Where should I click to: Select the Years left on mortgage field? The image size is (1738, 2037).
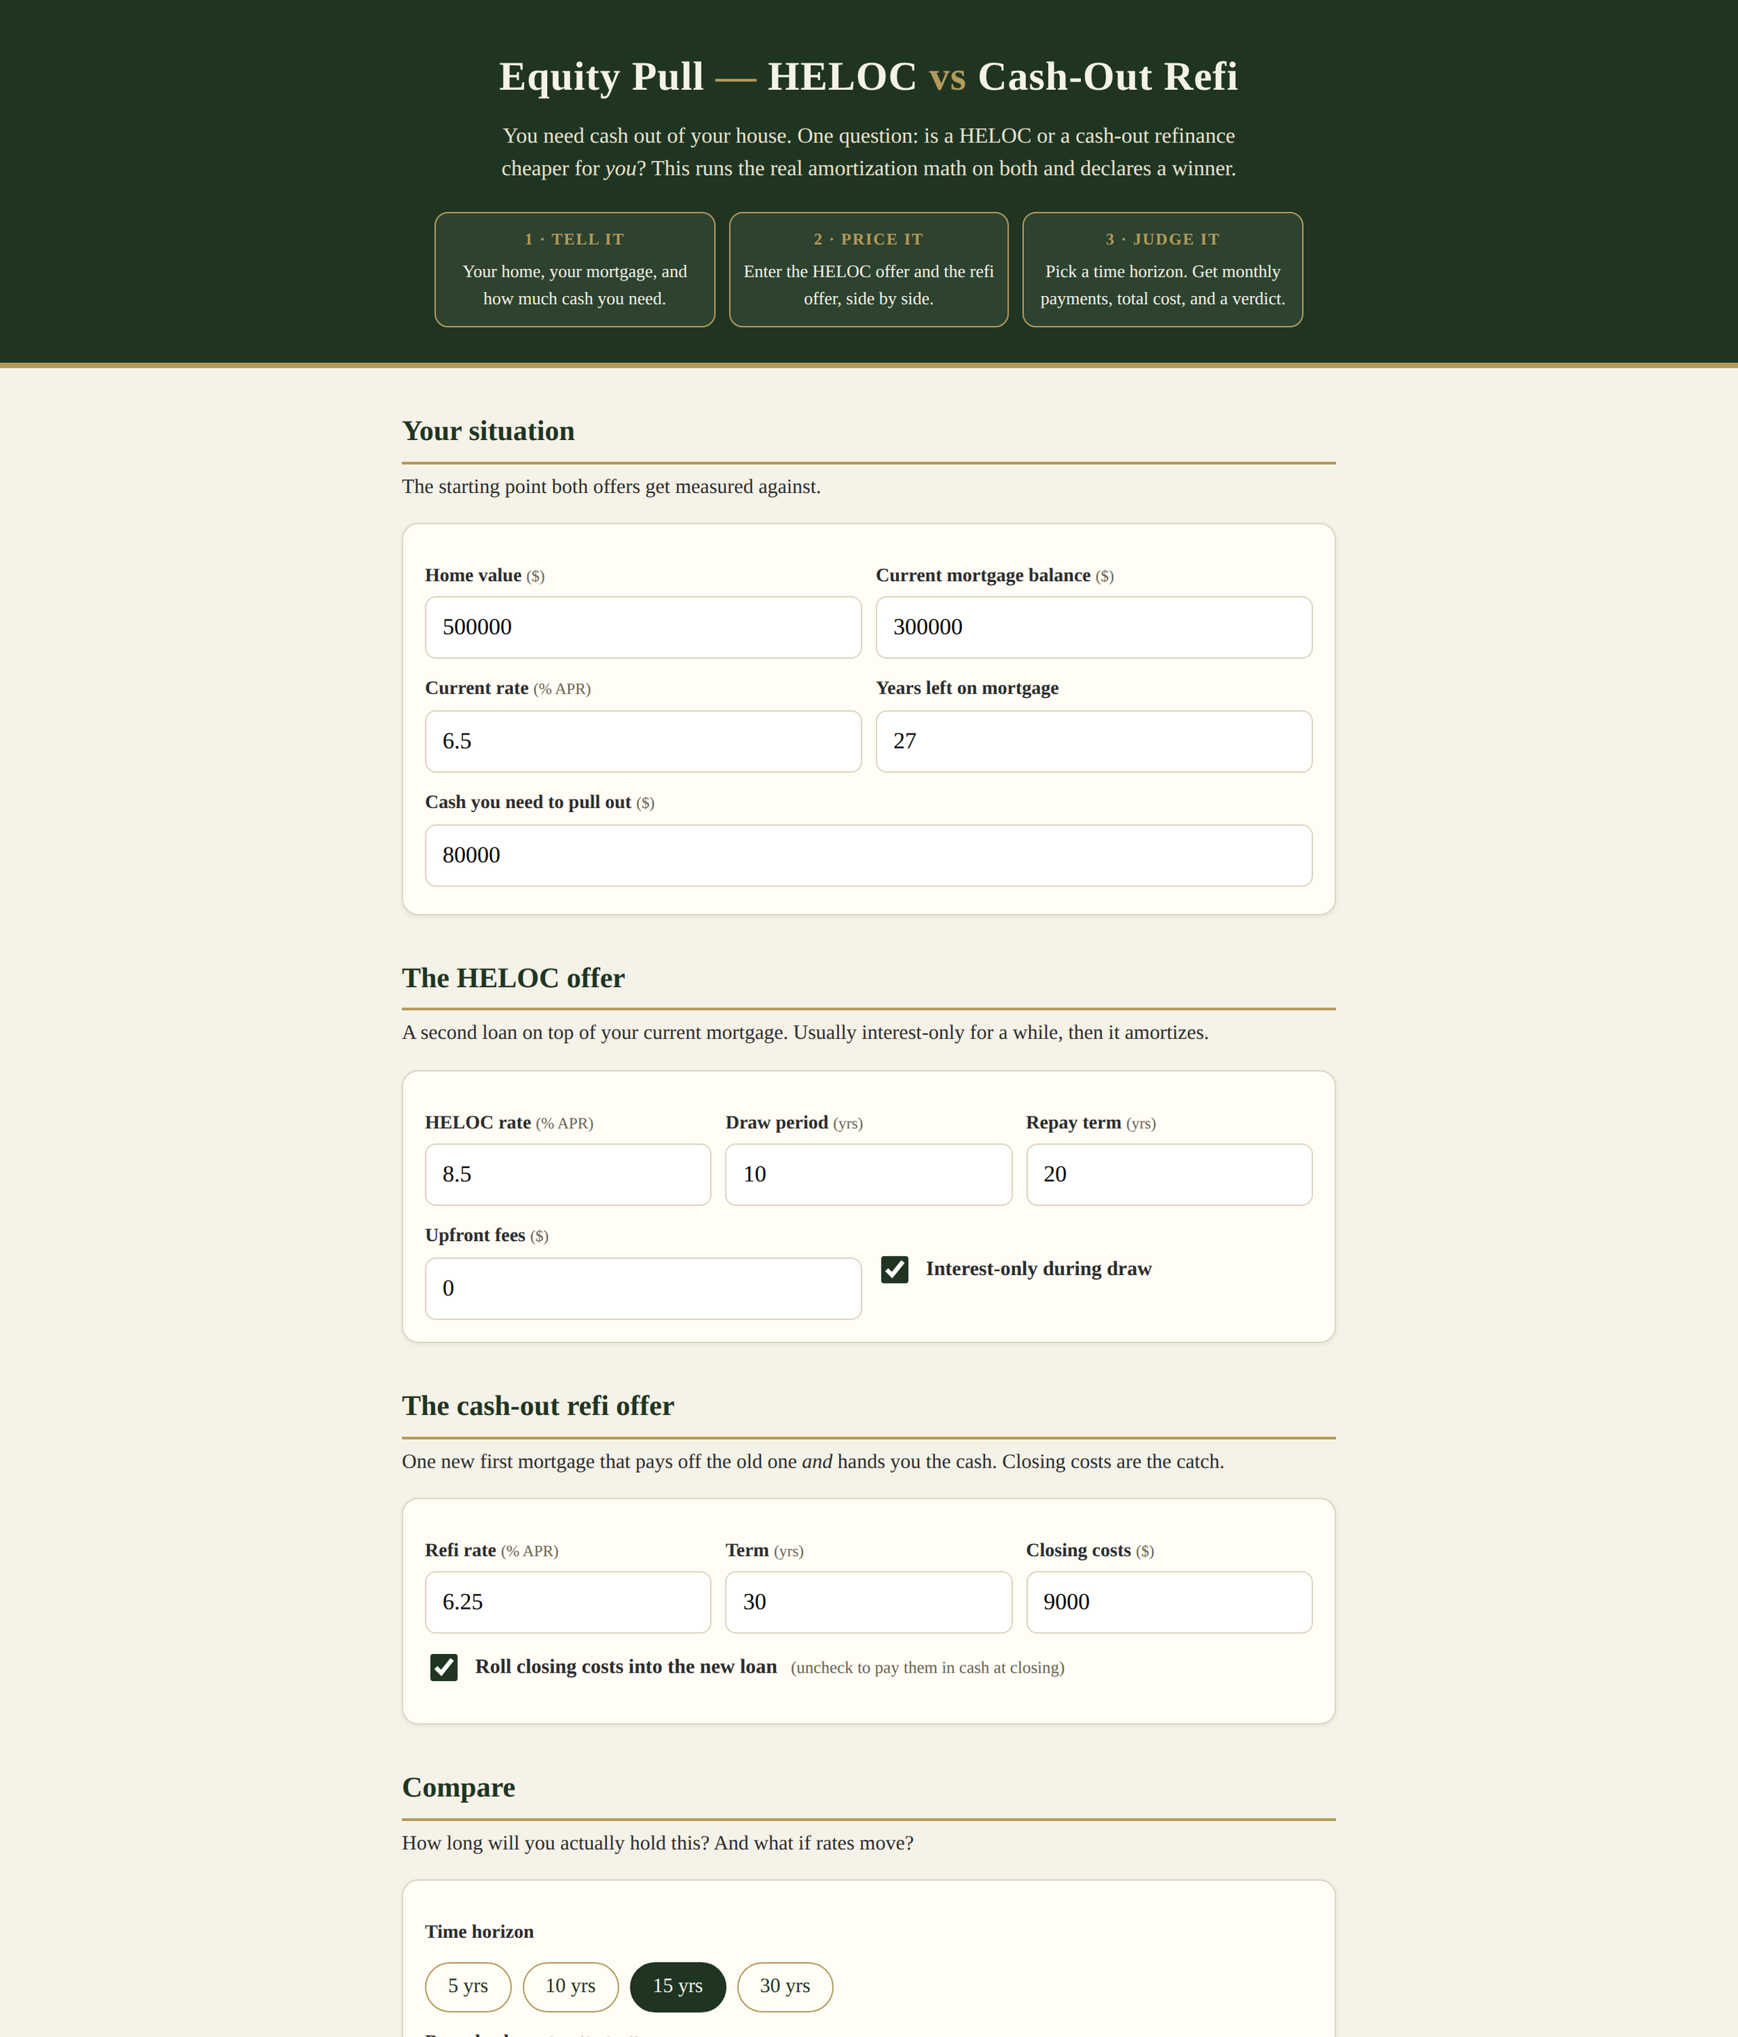coord(1094,741)
